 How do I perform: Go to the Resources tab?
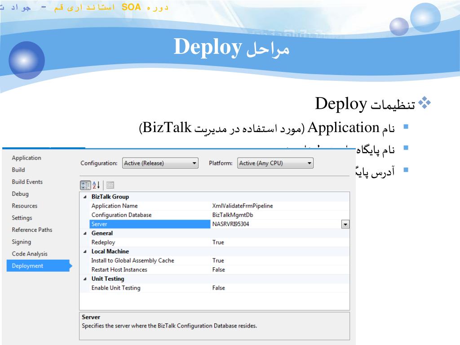(x=25, y=206)
